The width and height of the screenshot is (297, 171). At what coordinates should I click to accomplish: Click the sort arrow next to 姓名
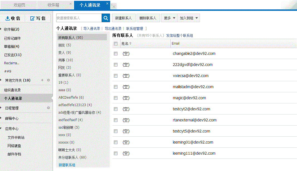(x=130, y=44)
